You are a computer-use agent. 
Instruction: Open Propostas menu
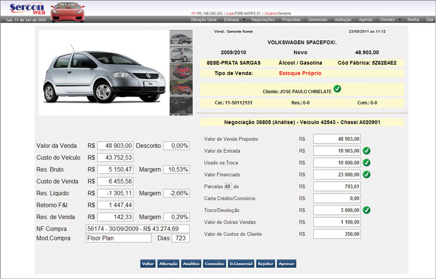[x=291, y=20]
